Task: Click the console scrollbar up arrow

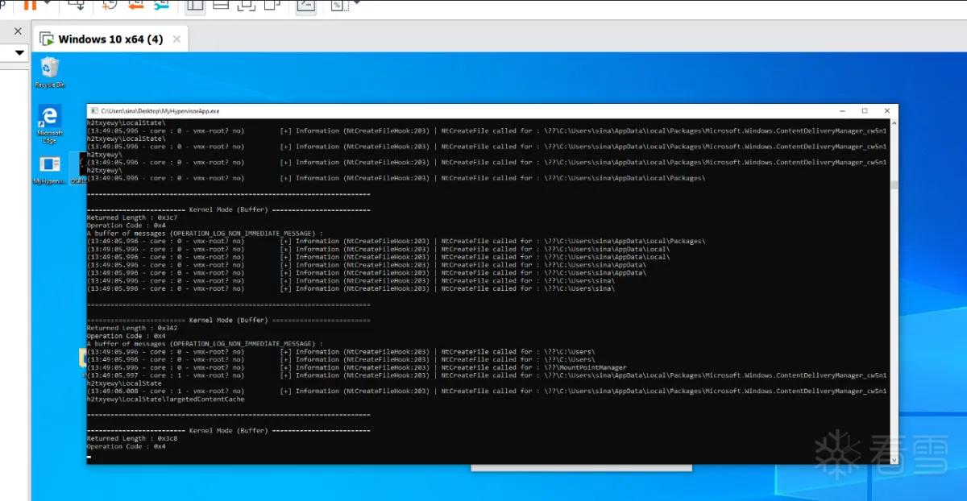Action: pos(894,122)
